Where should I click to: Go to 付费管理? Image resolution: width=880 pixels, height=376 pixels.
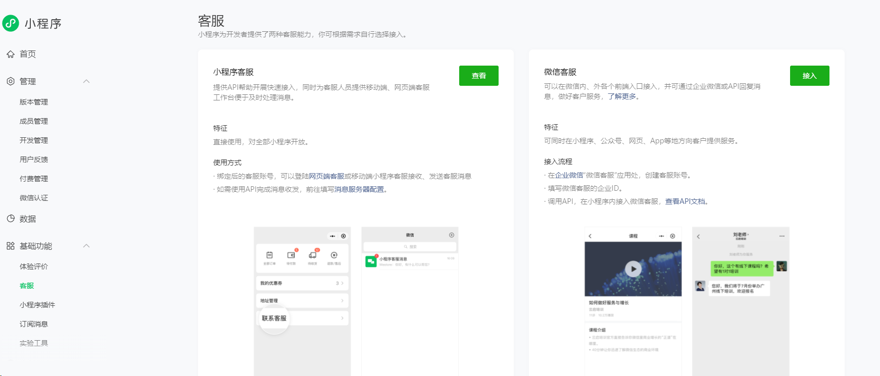pyautogui.click(x=34, y=179)
